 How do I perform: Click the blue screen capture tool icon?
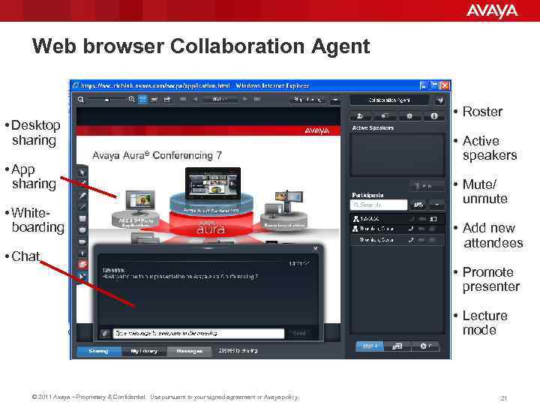82,276
